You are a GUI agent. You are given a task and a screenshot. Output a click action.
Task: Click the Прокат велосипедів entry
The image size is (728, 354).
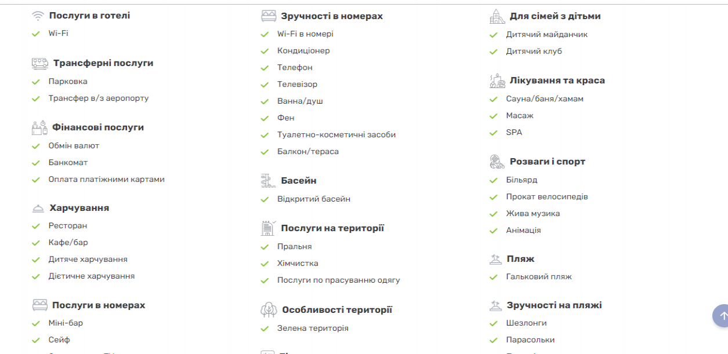coord(547,197)
